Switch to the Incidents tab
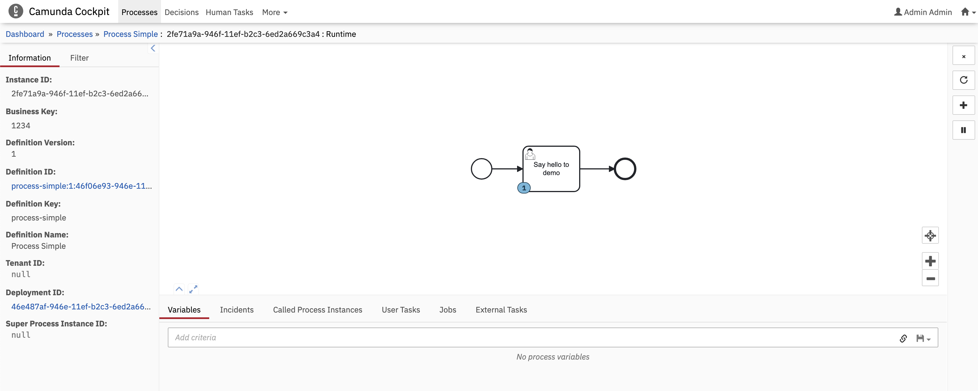The image size is (978, 391). coord(236,310)
